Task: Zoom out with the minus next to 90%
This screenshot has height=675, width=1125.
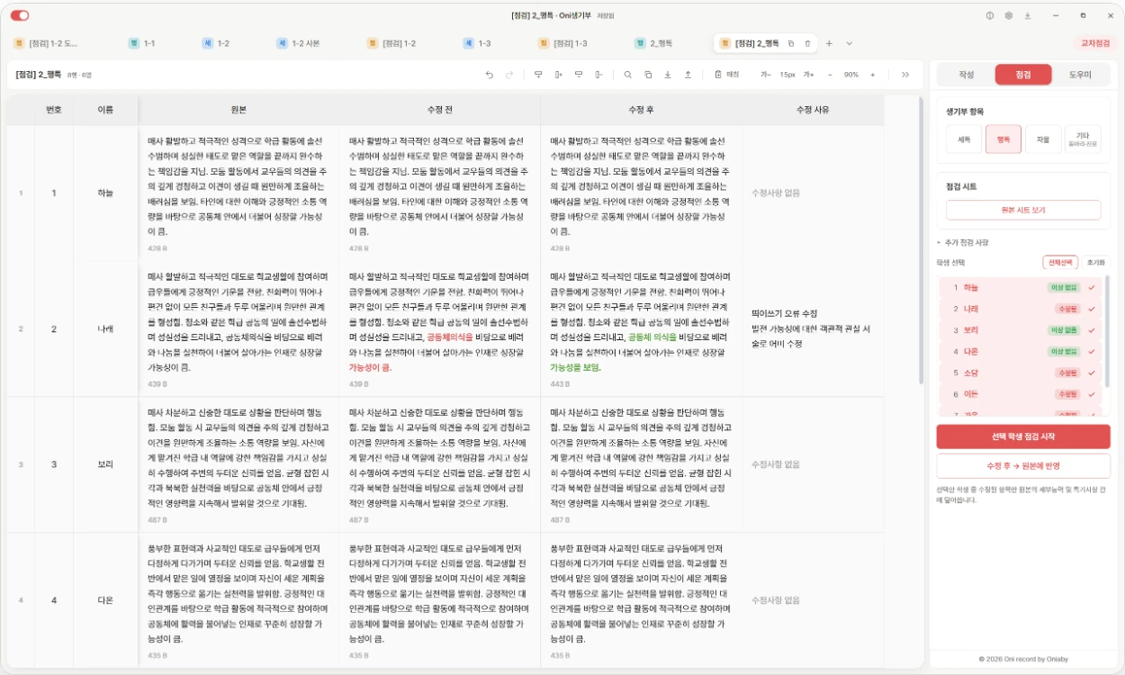Action: [x=830, y=75]
